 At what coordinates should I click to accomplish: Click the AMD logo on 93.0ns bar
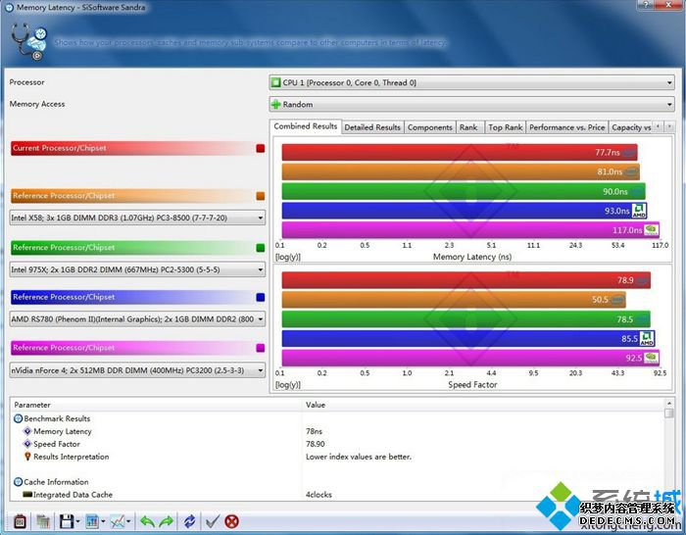pyautogui.click(x=639, y=211)
